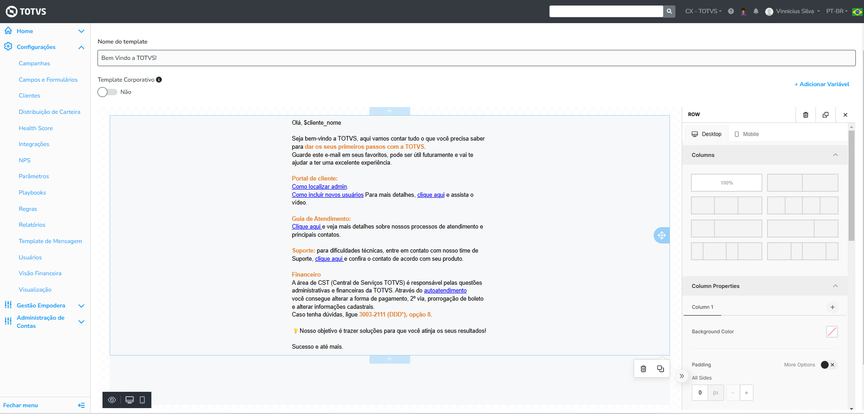Open Integrações in the sidebar
The height and width of the screenshot is (414, 864).
(x=34, y=144)
